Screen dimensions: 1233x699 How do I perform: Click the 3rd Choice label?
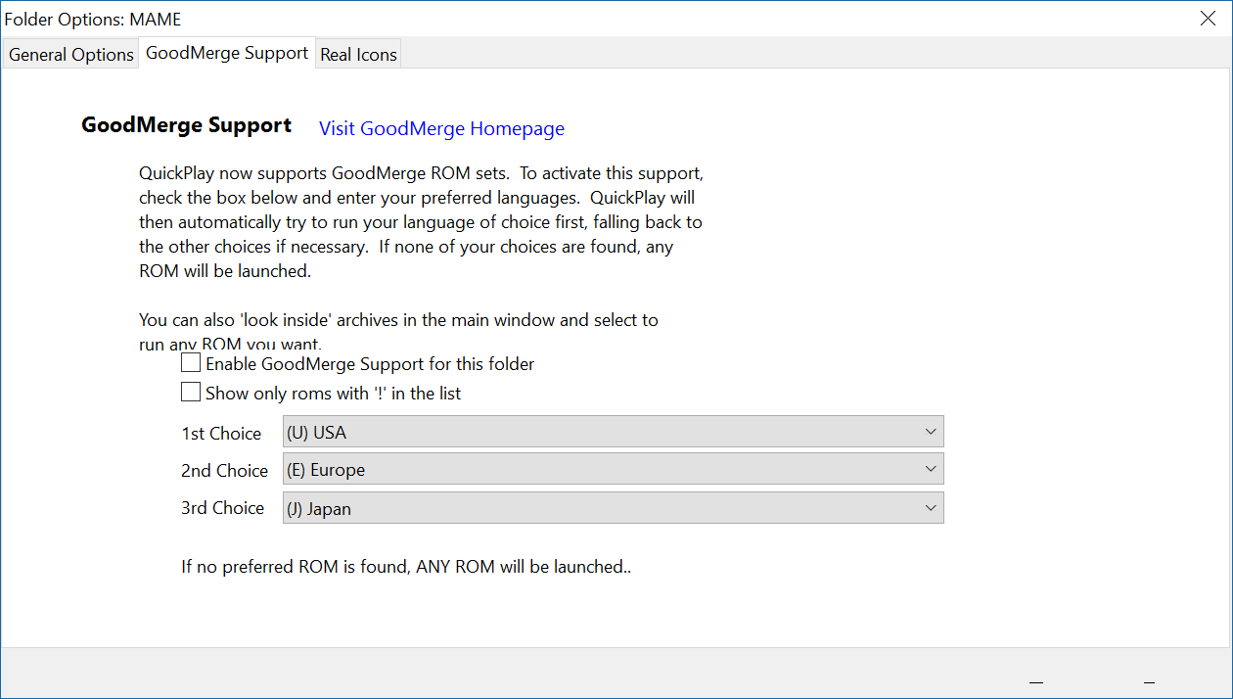[222, 507]
